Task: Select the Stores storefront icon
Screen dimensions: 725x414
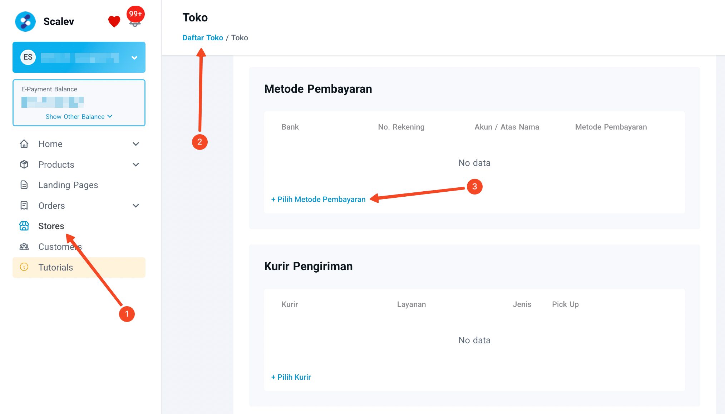Action: [x=24, y=226]
